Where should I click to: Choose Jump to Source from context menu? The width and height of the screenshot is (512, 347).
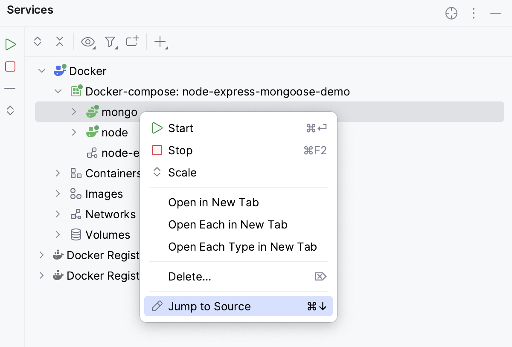pyautogui.click(x=209, y=306)
